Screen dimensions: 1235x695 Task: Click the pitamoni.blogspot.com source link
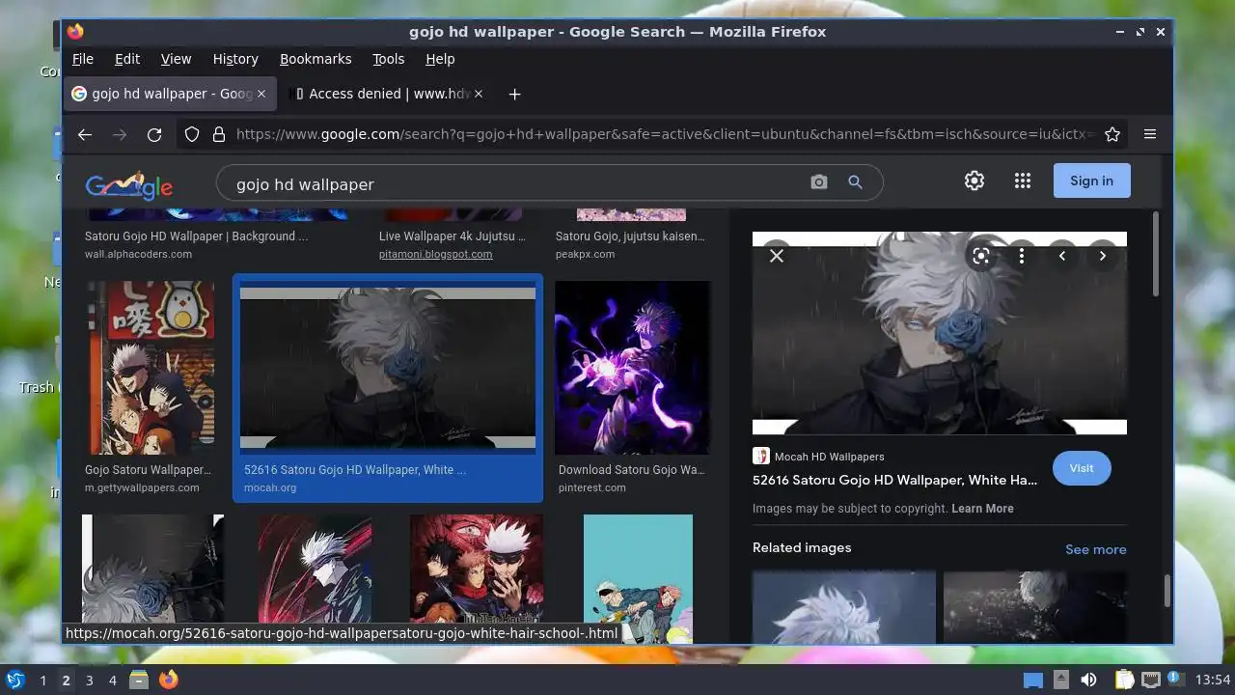tap(435, 254)
